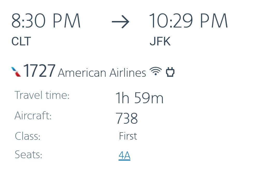Select the CLT departure airport code

point(21,41)
